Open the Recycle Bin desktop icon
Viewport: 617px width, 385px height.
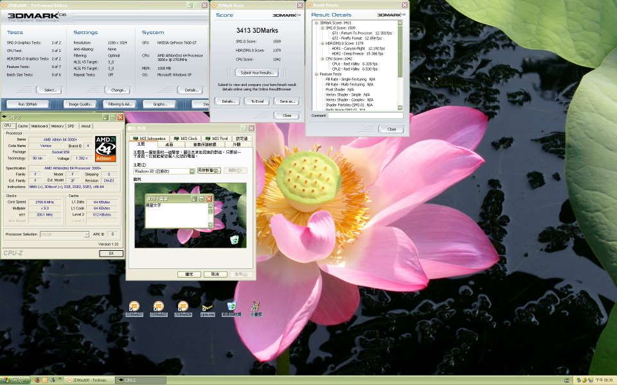pos(231,307)
